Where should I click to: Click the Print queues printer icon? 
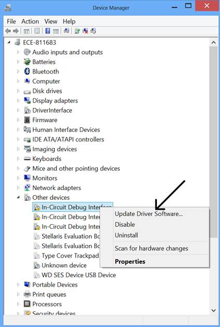click(27, 294)
